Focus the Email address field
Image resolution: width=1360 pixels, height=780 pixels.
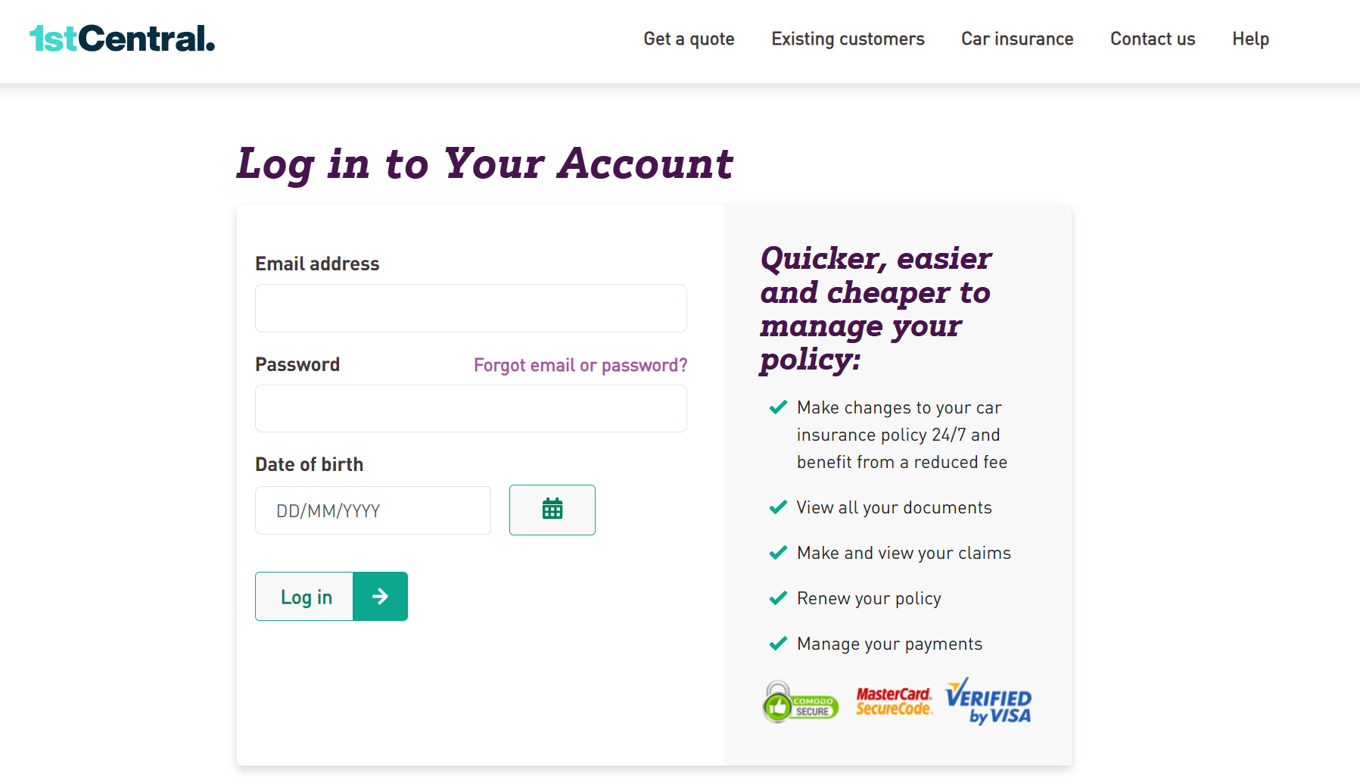(471, 308)
